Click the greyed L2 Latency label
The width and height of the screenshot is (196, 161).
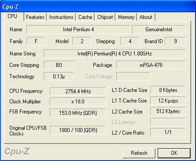[x=124, y=122]
